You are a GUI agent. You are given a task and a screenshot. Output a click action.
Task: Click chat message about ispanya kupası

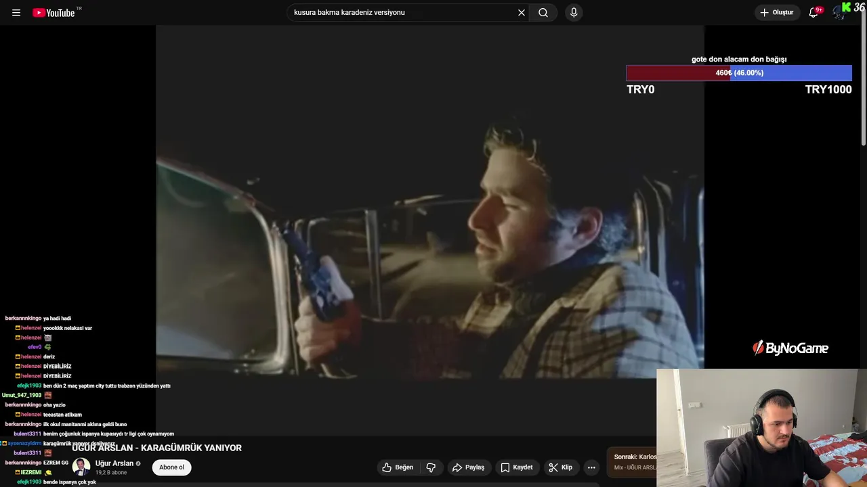108,434
